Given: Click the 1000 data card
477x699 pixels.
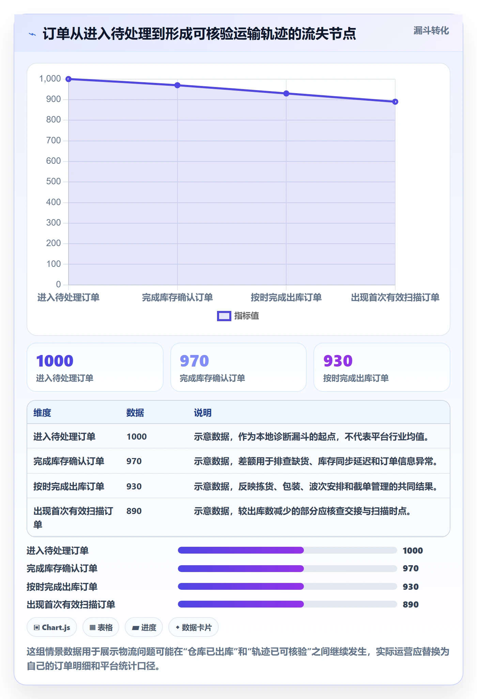Looking at the screenshot, I should pos(95,367).
